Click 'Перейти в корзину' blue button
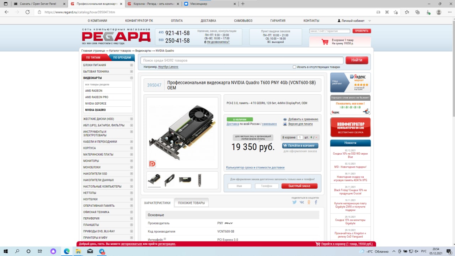This screenshot has width=455, height=256. point(300,146)
